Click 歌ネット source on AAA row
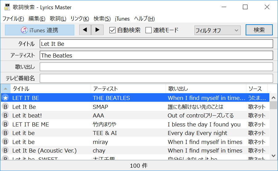278x171 pixels. coord(257,115)
